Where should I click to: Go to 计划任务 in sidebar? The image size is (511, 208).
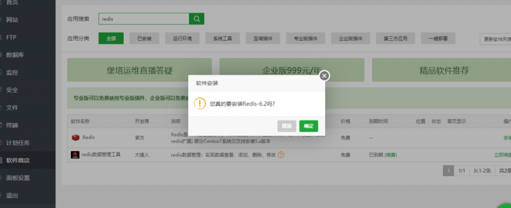tap(18, 142)
